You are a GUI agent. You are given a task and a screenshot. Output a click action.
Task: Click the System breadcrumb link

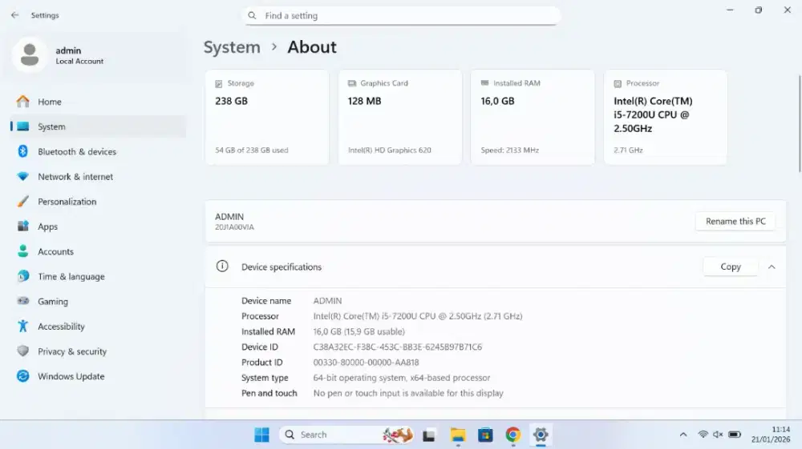coord(232,47)
